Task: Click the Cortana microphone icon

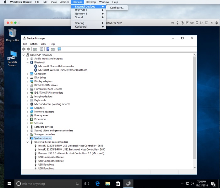Action: click(77, 184)
